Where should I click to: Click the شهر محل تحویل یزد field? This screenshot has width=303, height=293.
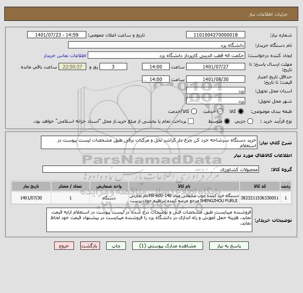point(216,101)
